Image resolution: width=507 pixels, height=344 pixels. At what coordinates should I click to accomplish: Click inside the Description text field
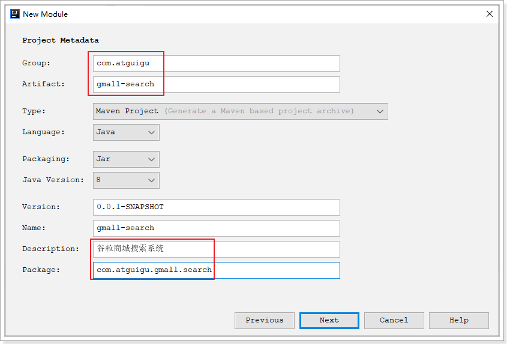[x=216, y=249]
